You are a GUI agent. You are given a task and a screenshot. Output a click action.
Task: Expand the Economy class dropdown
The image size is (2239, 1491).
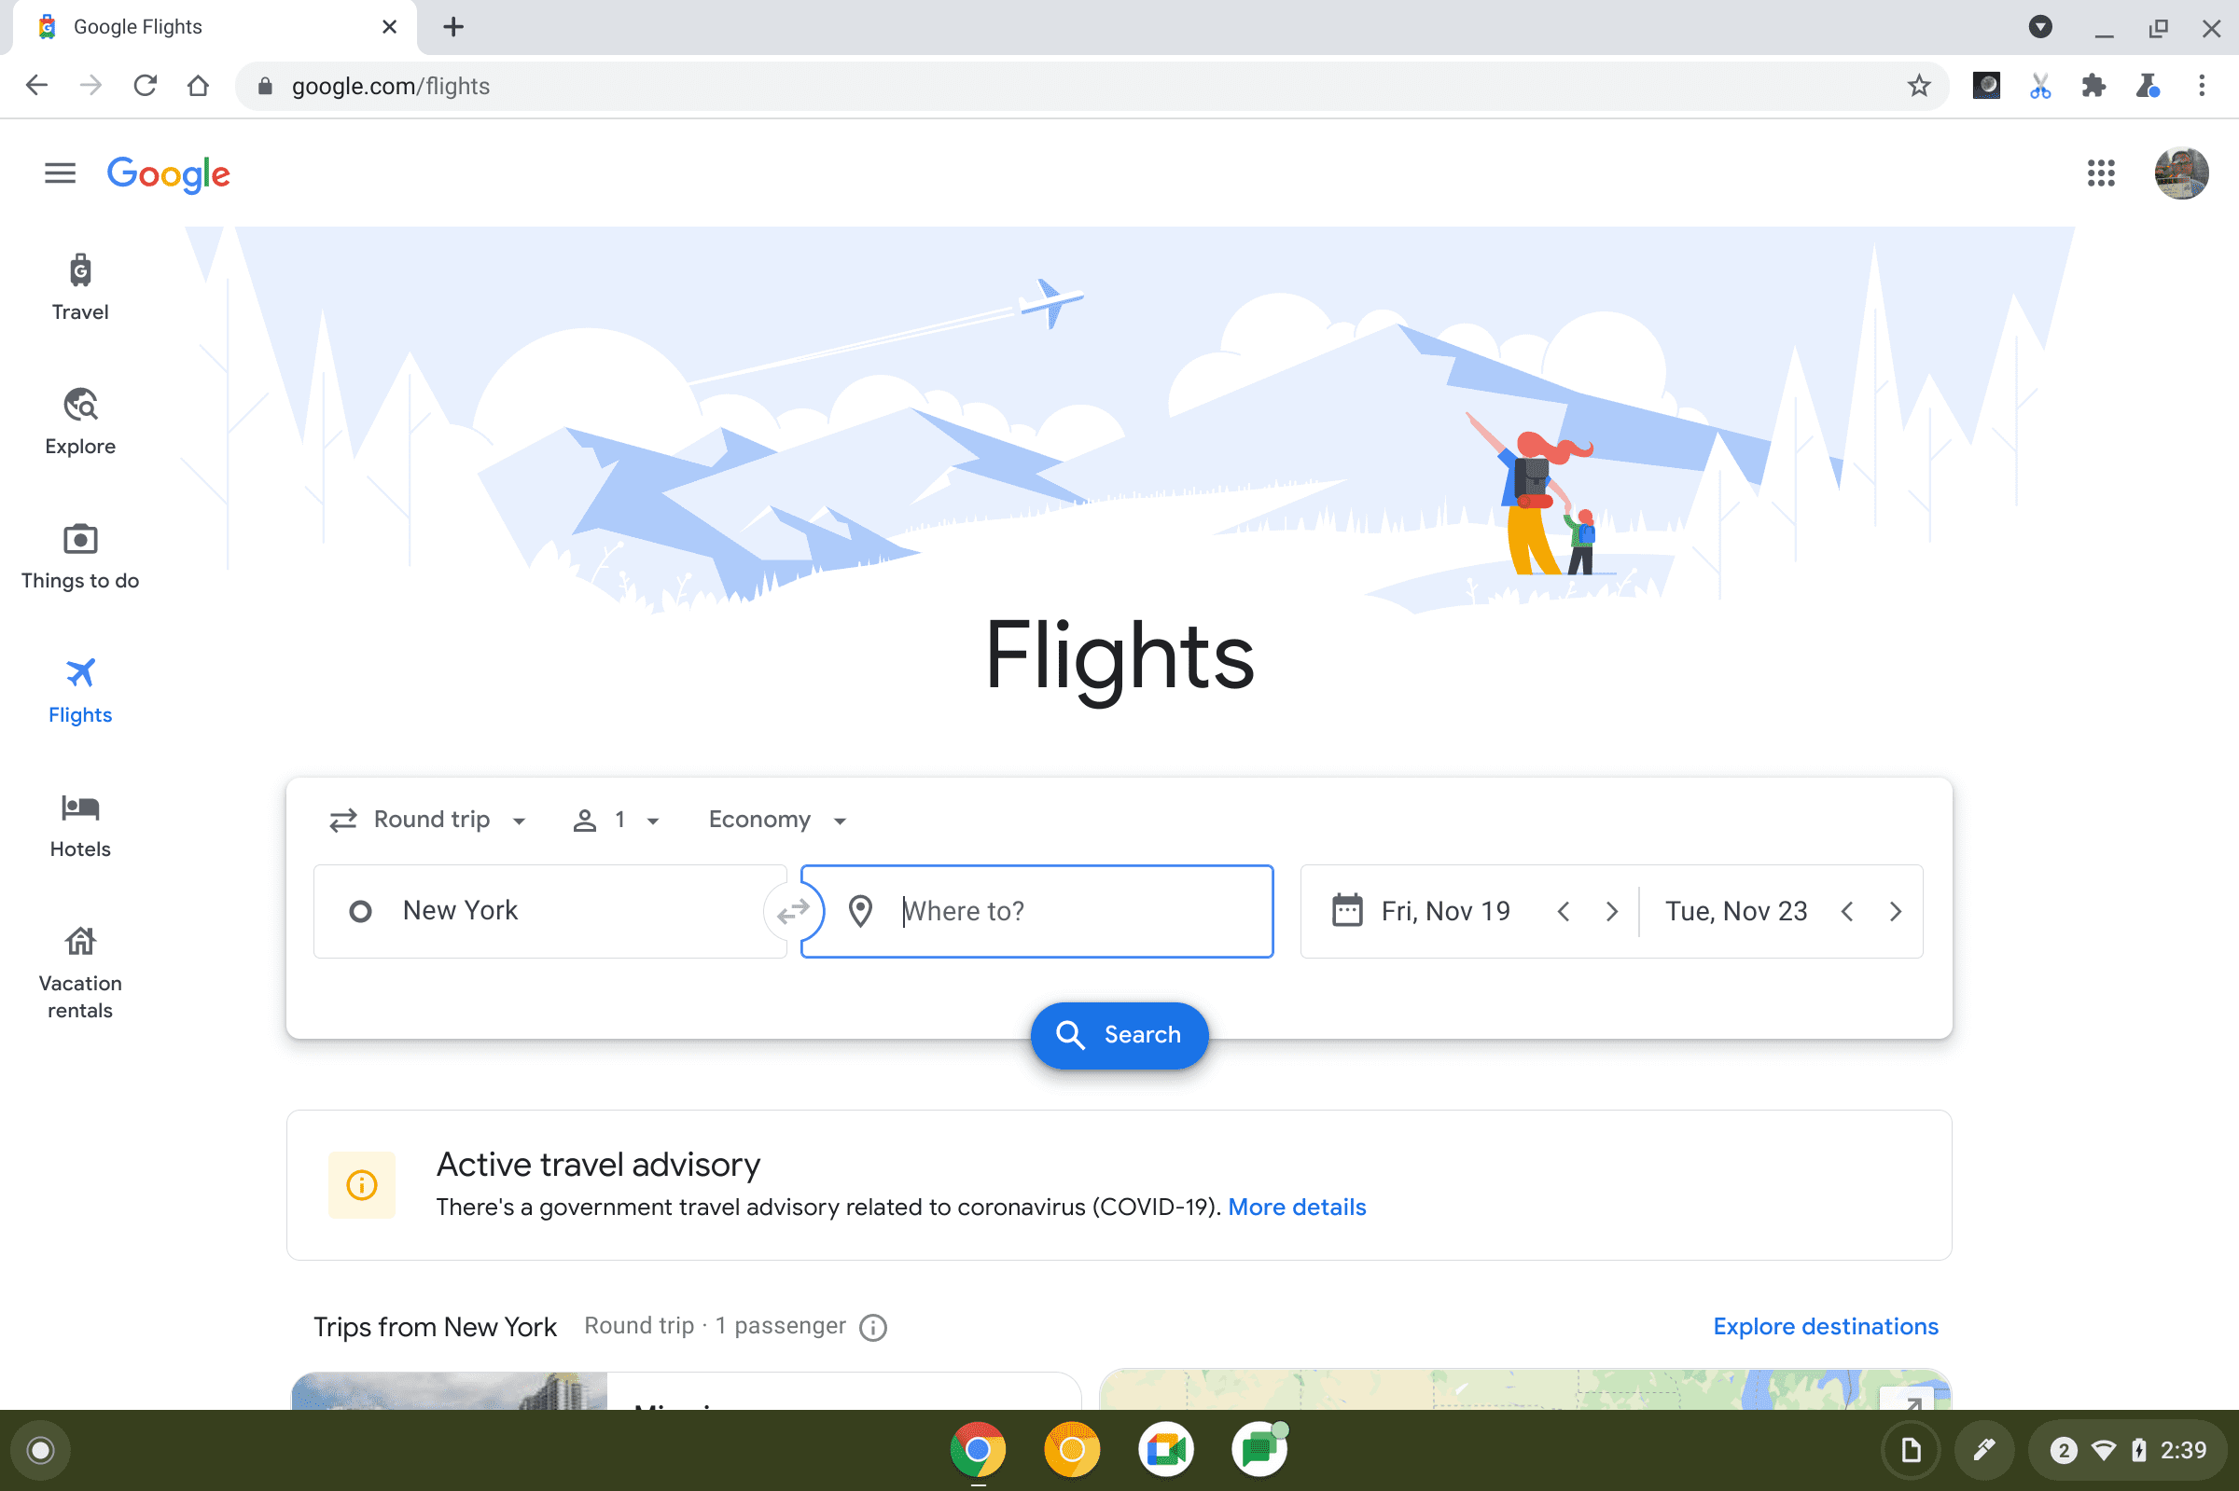(x=772, y=819)
